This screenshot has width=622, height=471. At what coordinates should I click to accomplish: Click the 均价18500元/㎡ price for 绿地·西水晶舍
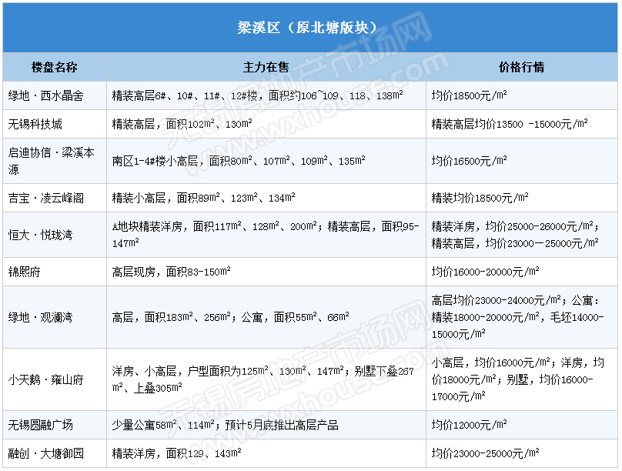coord(470,95)
